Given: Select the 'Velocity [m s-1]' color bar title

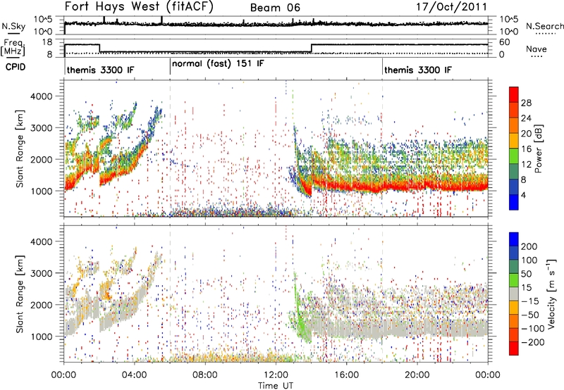Looking at the screenshot, I should pyautogui.click(x=551, y=294).
